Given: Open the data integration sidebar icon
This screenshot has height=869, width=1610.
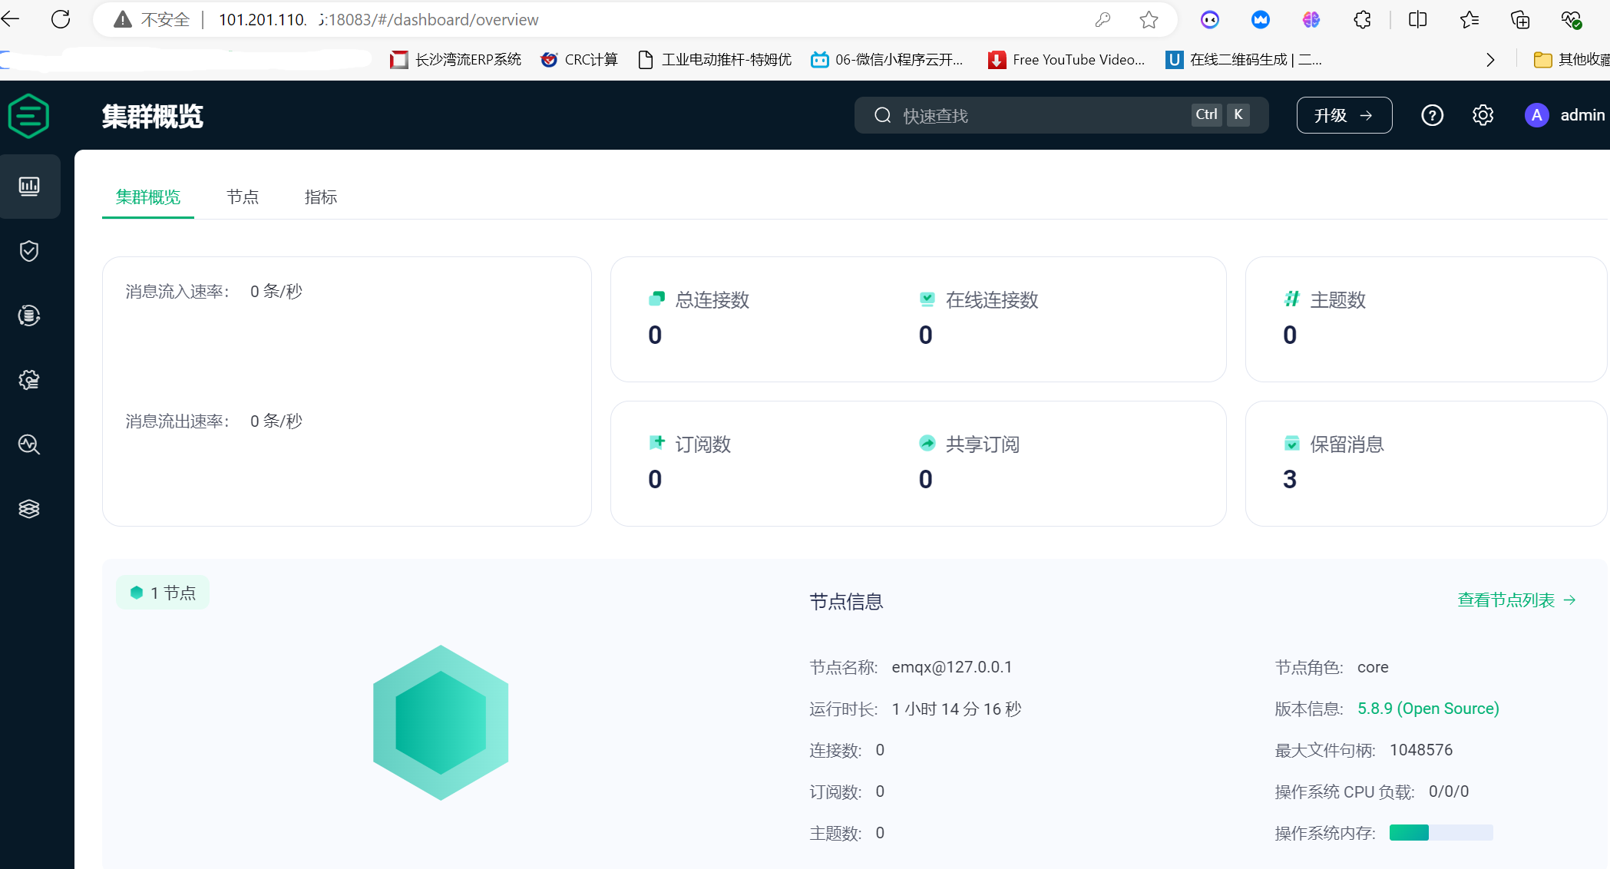Looking at the screenshot, I should (29, 316).
